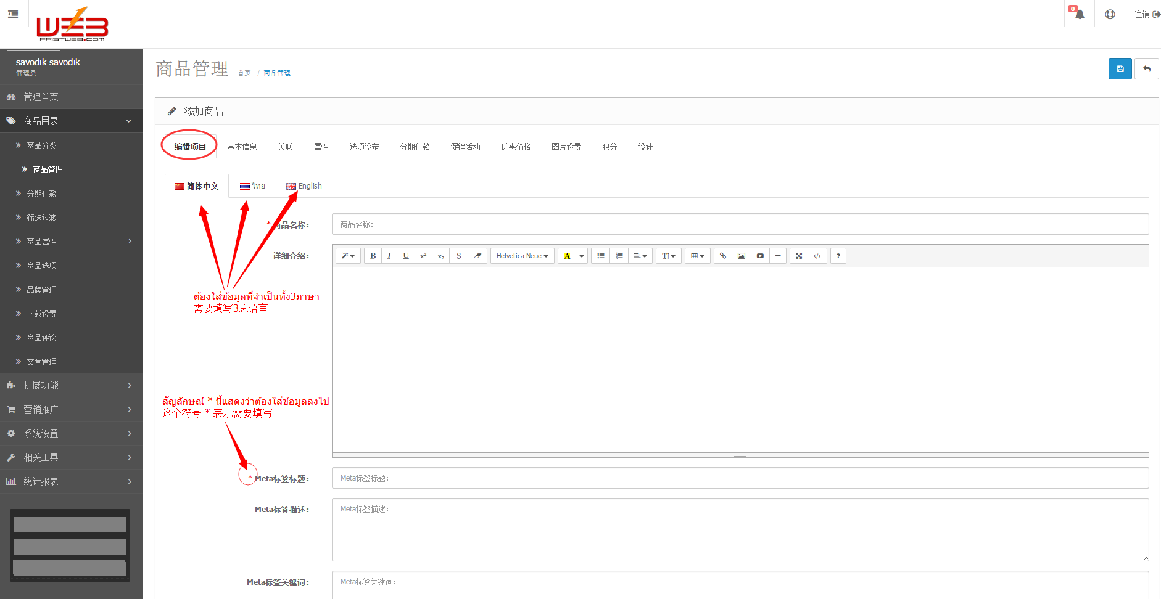
Task: Open the notifications bell icon
Action: tap(1079, 14)
